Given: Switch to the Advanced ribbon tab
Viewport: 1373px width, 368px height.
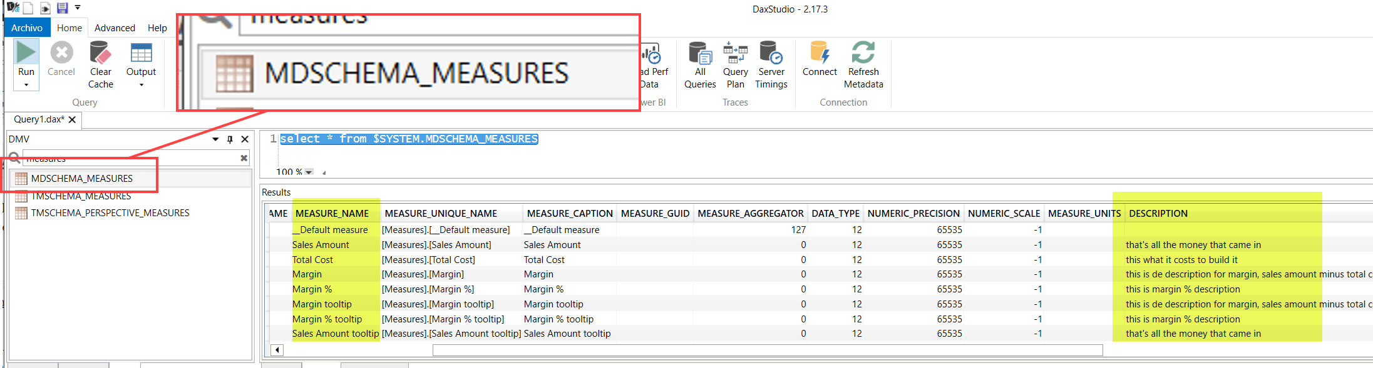Looking at the screenshot, I should click(x=115, y=28).
